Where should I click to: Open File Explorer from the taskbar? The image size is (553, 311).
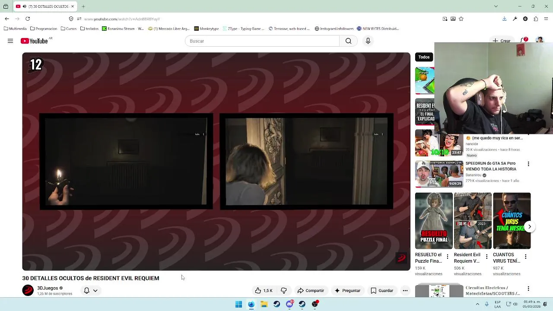click(264, 304)
